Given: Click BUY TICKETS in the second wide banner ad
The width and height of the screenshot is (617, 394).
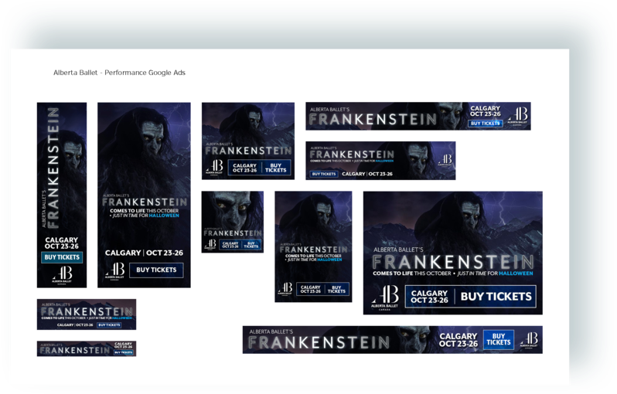Looking at the screenshot, I should point(324,174).
